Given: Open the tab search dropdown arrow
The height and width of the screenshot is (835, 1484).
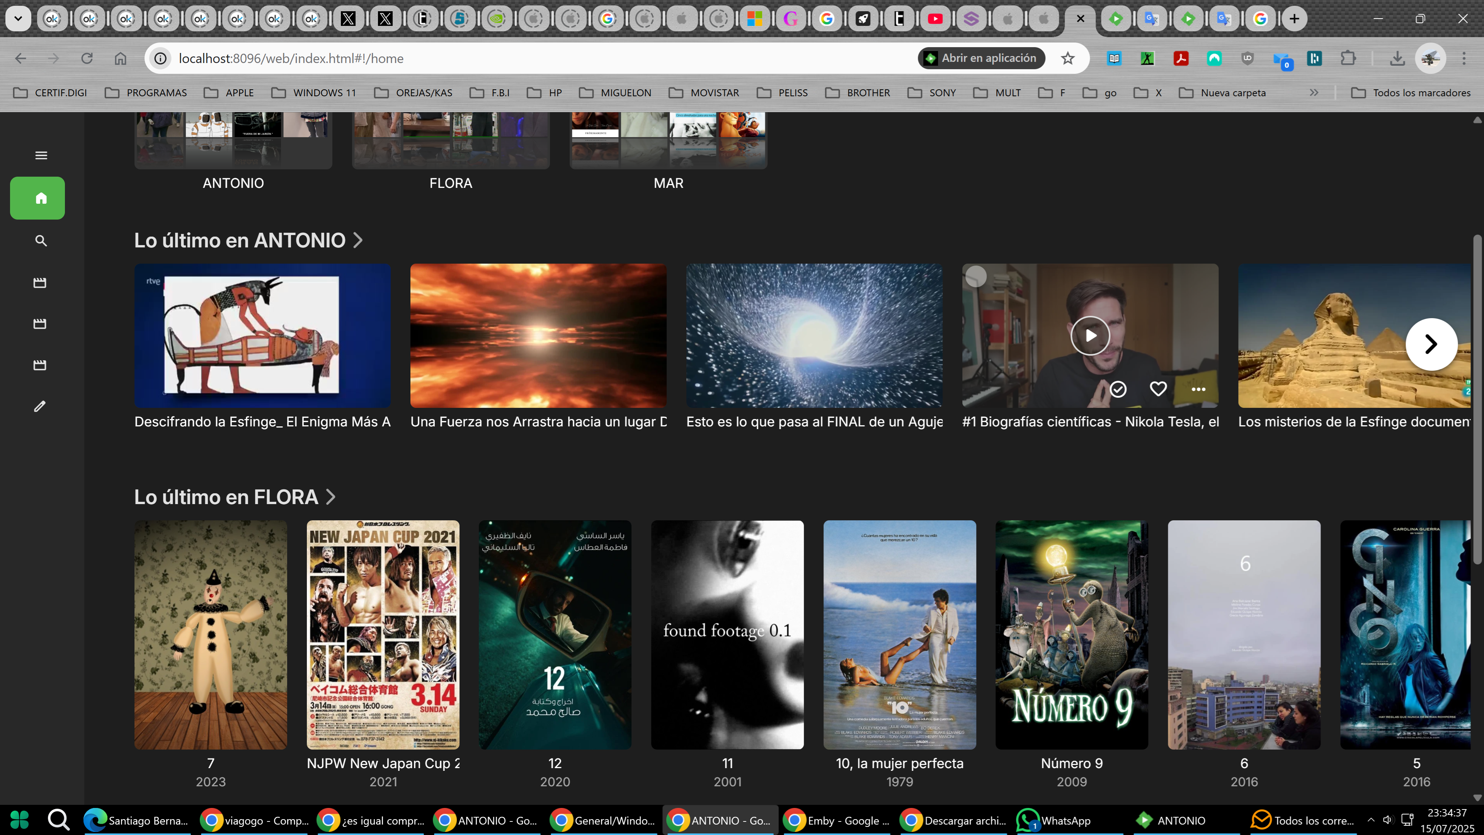Looking at the screenshot, I should [x=18, y=19].
